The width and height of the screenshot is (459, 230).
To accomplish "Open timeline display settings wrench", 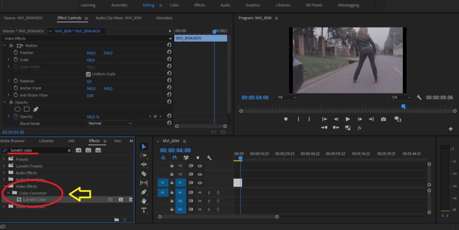I will click(x=209, y=158).
